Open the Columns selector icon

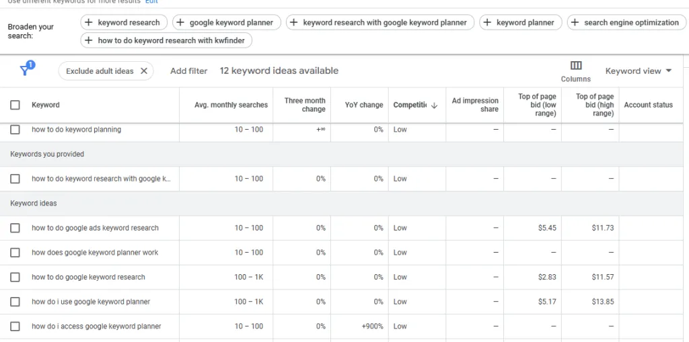click(576, 66)
